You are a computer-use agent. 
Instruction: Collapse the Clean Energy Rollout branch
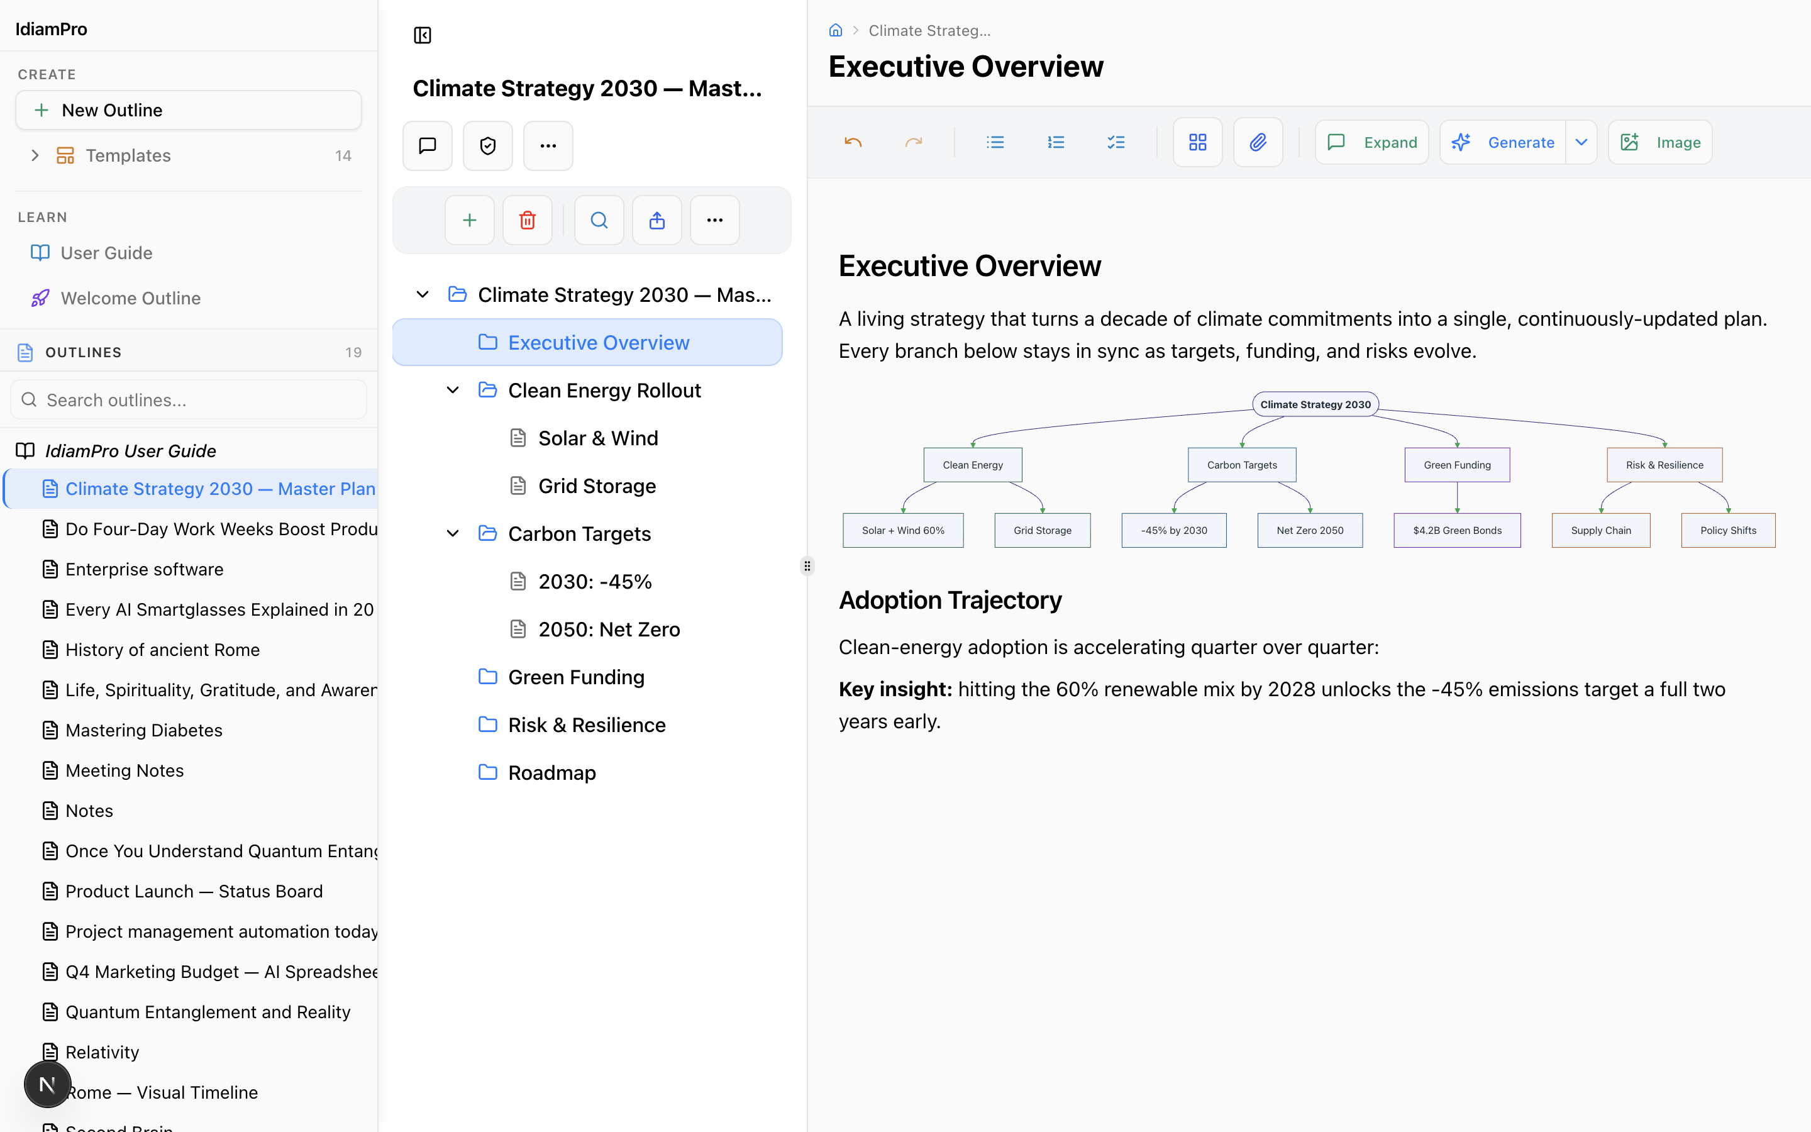click(453, 390)
